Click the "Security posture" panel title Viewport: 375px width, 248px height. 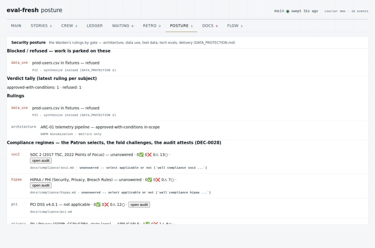point(28,42)
